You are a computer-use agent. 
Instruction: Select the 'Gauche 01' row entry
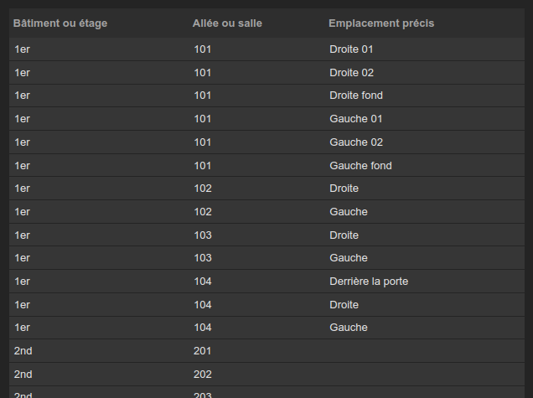pyautogui.click(x=356, y=119)
